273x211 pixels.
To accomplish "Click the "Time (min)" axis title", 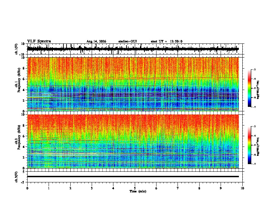I will (x=138, y=191).
